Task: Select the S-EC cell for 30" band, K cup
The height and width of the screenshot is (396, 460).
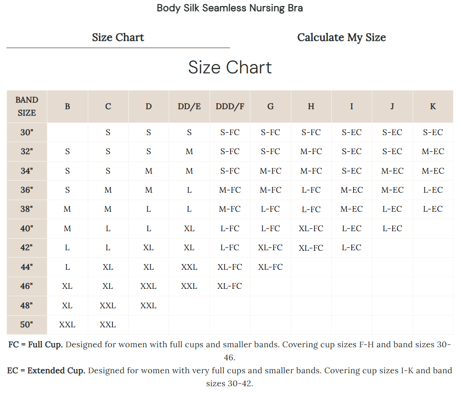Action: [x=433, y=132]
